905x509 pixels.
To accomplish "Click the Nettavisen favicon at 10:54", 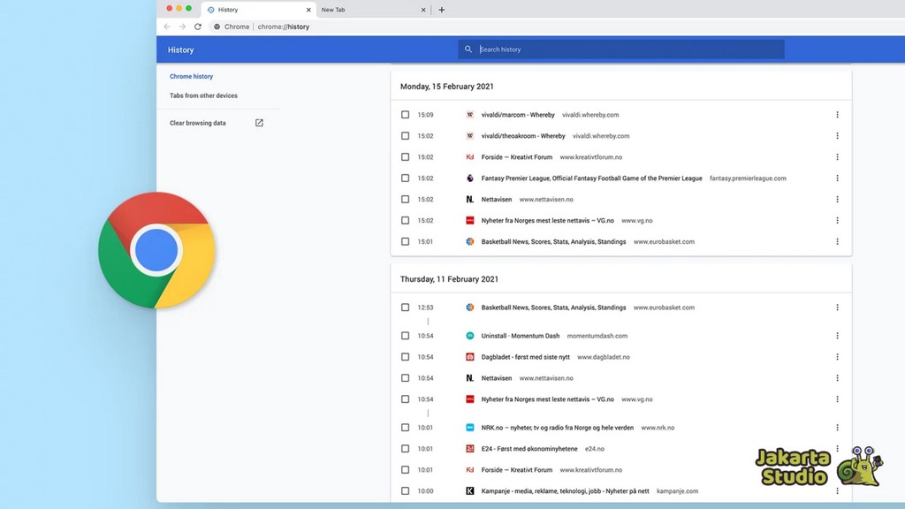I will pos(470,378).
